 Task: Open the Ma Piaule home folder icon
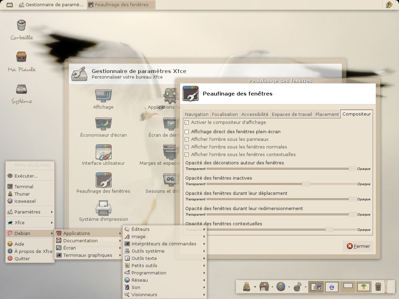pos(21,57)
